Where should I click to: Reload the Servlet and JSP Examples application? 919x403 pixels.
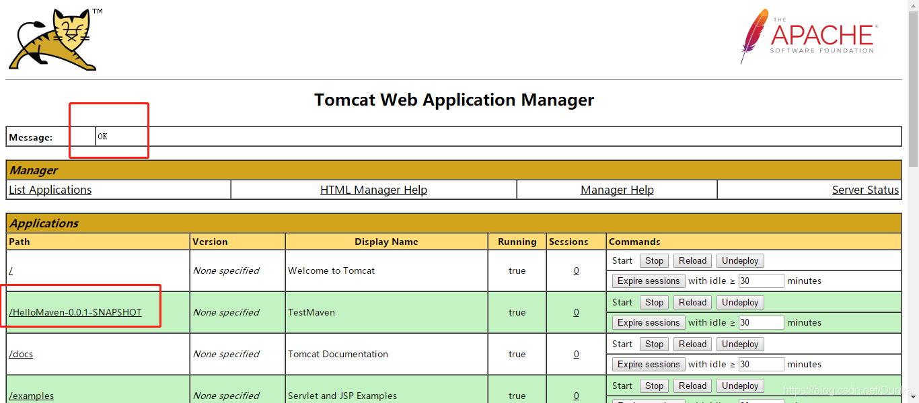[692, 386]
